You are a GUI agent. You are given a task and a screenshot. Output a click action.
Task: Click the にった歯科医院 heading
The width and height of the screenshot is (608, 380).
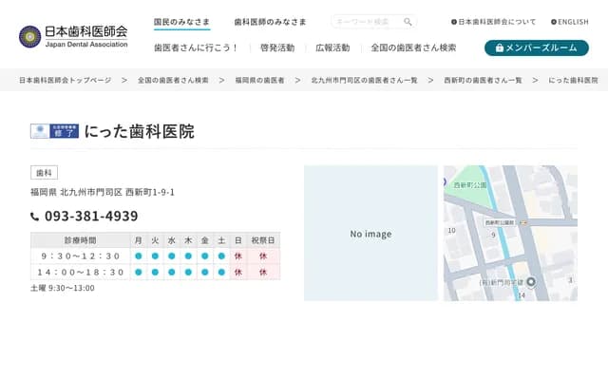140,131
